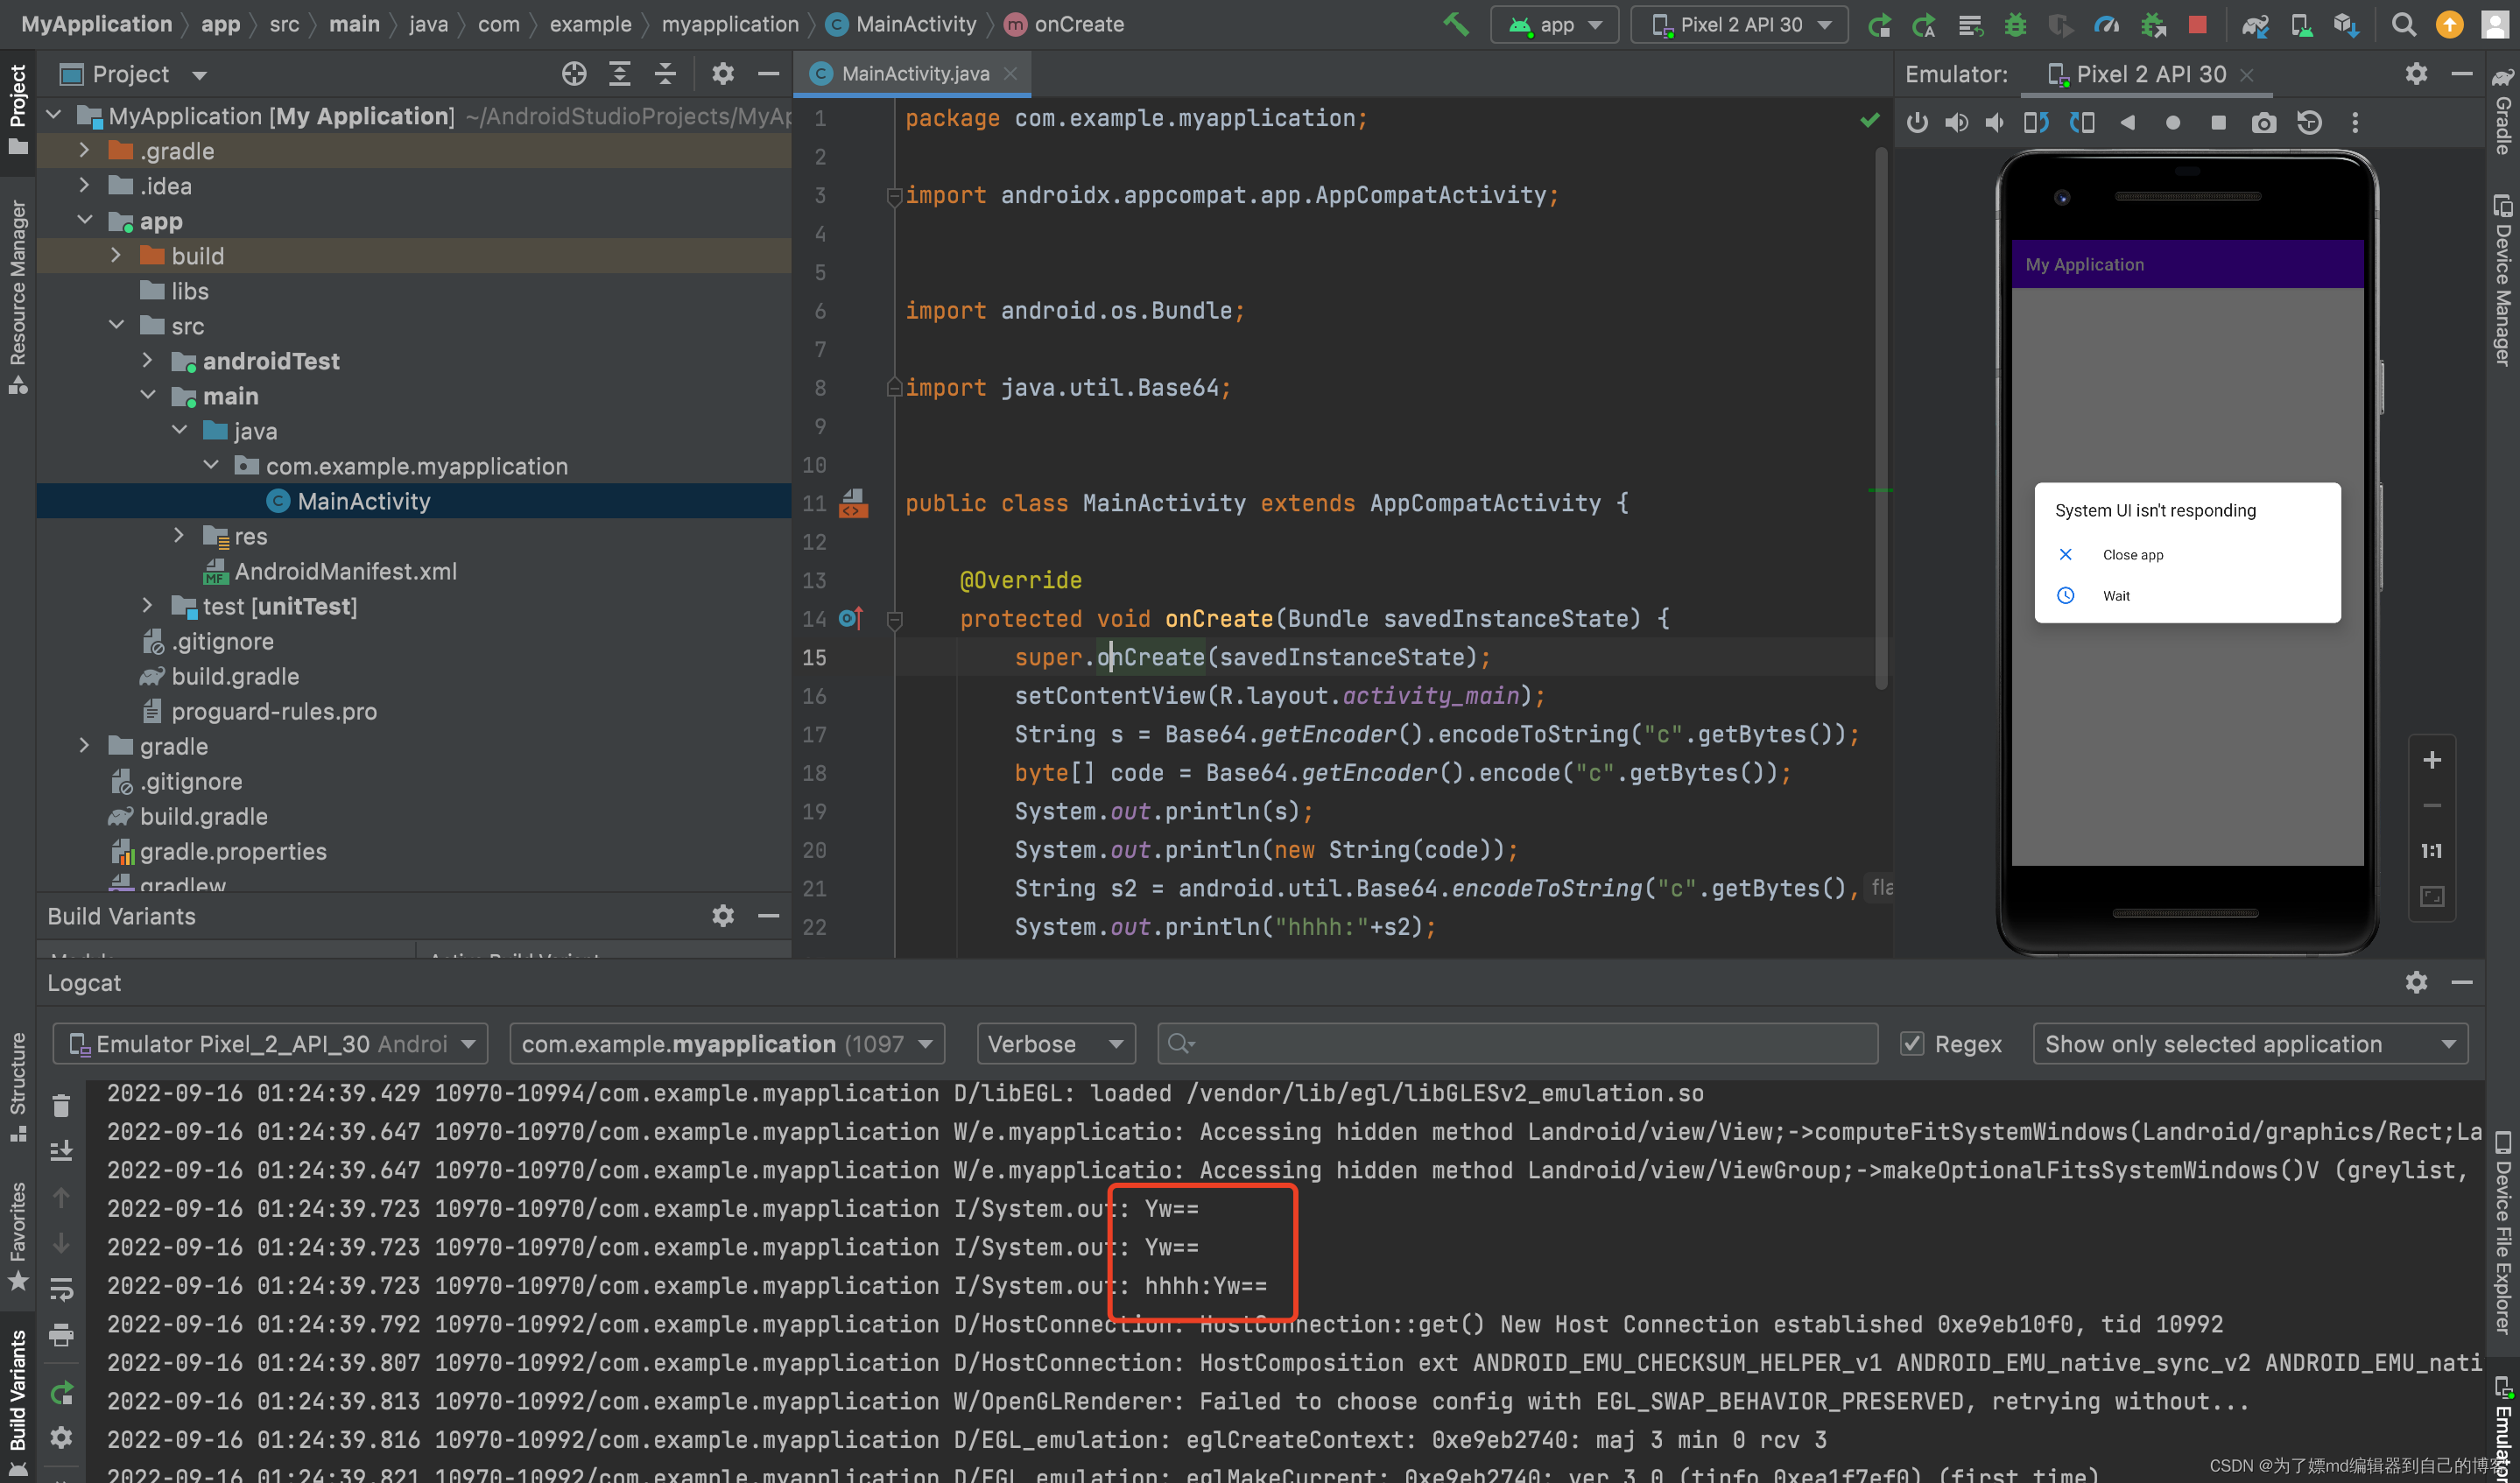Tap emulator Home circle button
The height and width of the screenshot is (1483, 2520).
tap(2172, 122)
